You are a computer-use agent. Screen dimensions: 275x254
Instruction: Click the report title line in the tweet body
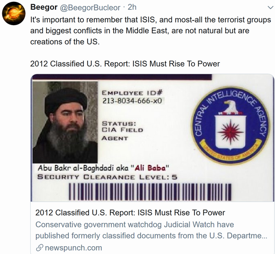click(125, 64)
